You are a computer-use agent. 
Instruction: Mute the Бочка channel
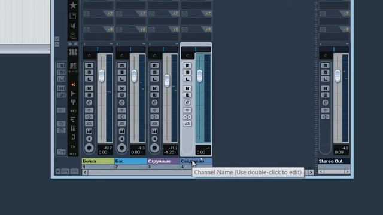pyautogui.click(x=89, y=66)
